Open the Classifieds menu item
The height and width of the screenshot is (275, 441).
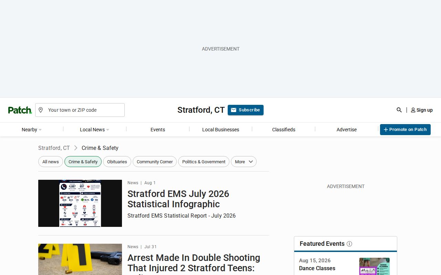coord(284,130)
